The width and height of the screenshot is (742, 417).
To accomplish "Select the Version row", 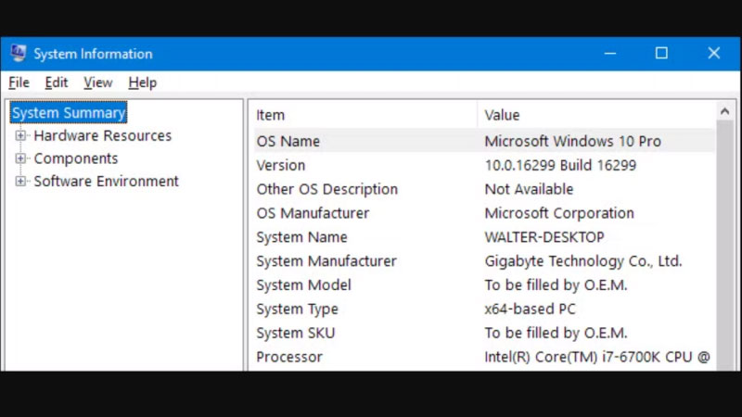I will tap(281, 166).
